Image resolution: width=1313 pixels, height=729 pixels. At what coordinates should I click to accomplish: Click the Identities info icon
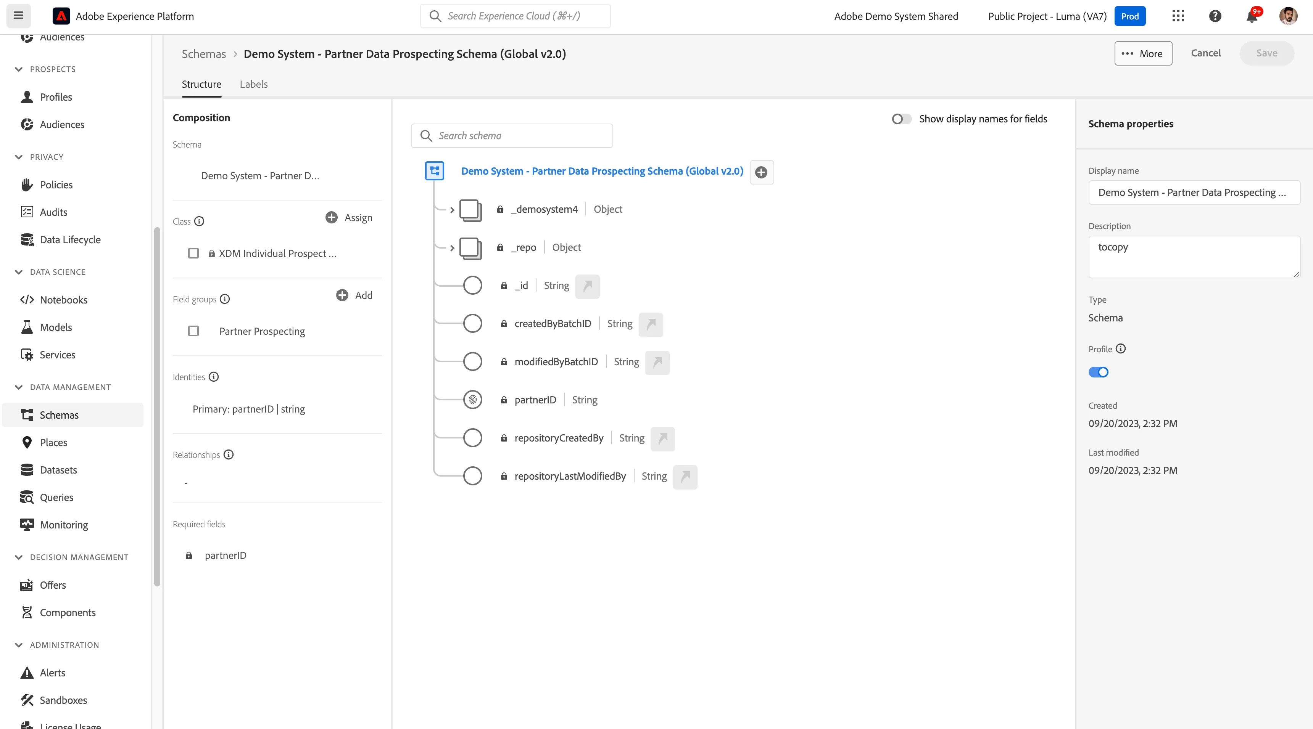coord(214,377)
